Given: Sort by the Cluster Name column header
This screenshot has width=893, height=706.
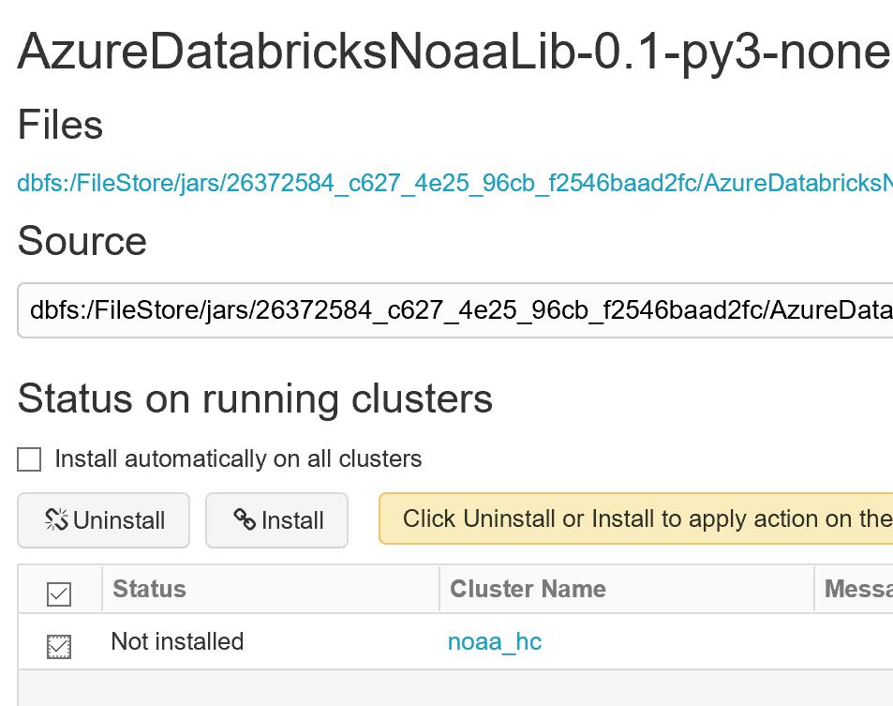Looking at the screenshot, I should point(528,589).
